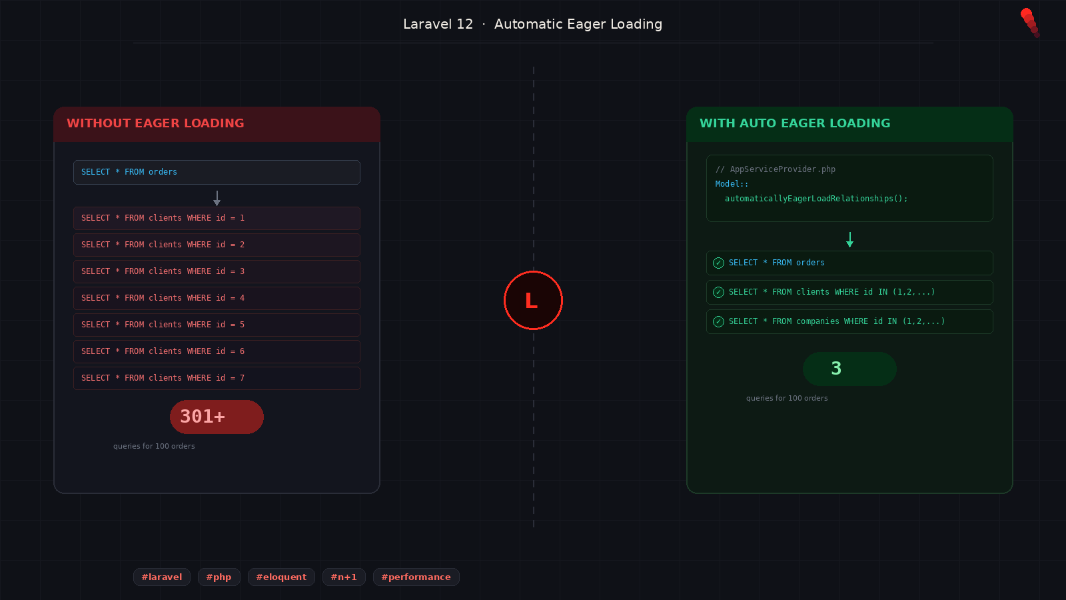Image resolution: width=1066 pixels, height=600 pixels.
Task: Click queries for 100 orders caption under 301+
Action: coord(154,446)
